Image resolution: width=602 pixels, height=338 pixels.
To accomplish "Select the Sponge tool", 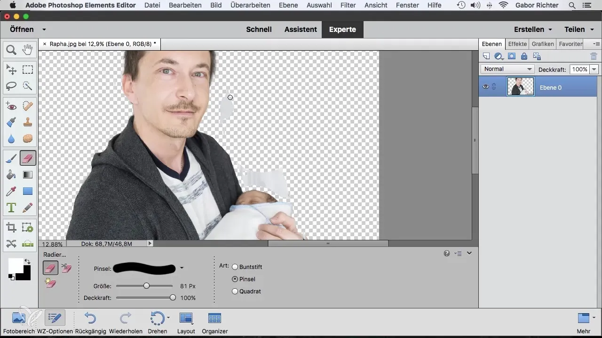I will (x=28, y=138).
